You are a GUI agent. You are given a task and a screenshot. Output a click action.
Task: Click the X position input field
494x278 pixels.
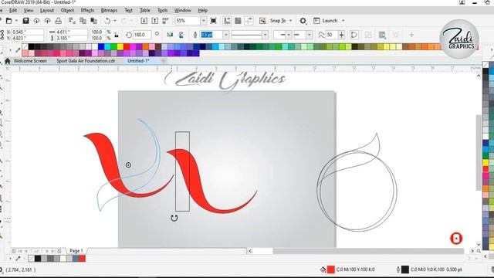(28, 32)
